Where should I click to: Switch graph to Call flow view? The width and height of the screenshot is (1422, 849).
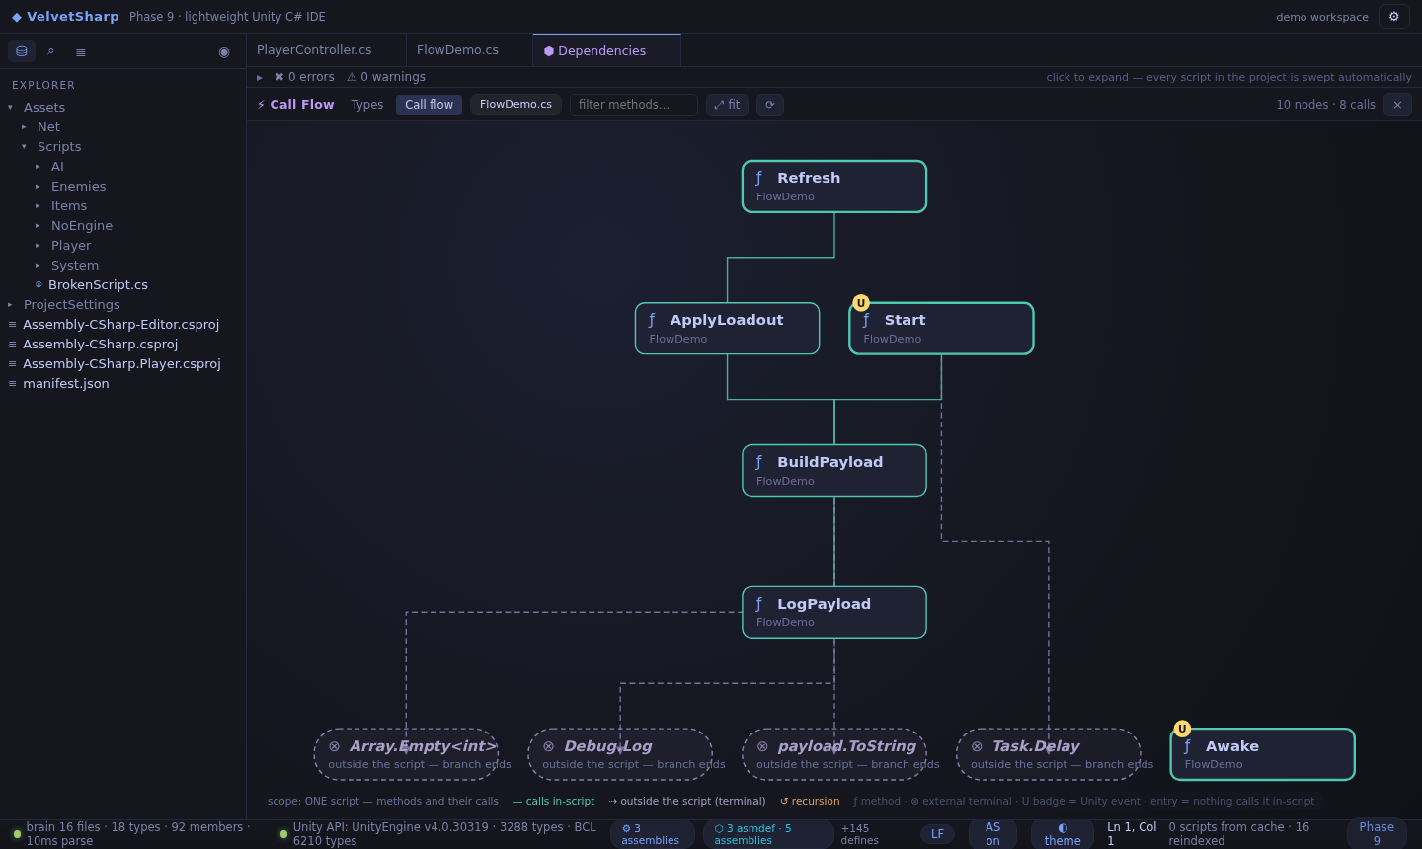[x=429, y=105]
